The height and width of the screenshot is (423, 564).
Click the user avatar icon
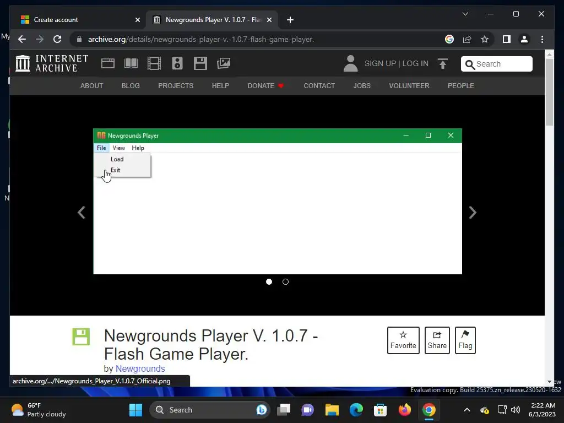[350, 63]
